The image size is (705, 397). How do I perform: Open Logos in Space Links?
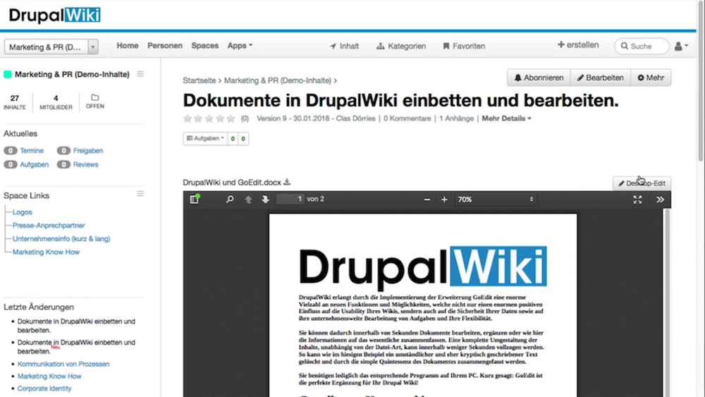[x=22, y=212]
